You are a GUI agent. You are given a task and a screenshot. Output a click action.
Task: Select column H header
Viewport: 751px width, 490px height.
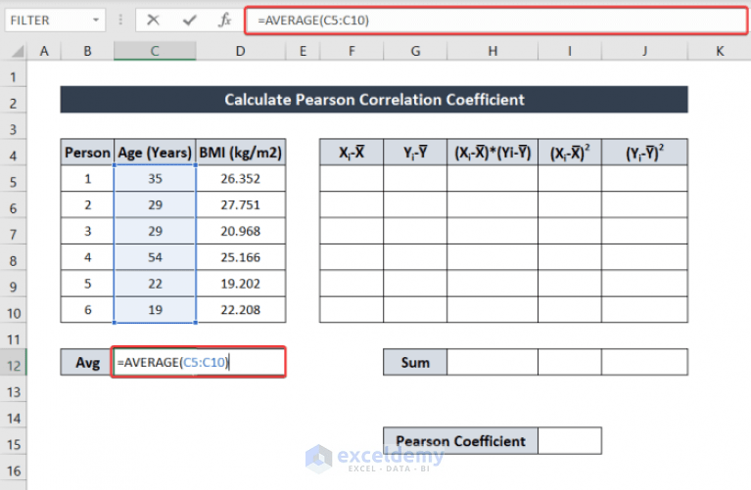pyautogui.click(x=493, y=51)
